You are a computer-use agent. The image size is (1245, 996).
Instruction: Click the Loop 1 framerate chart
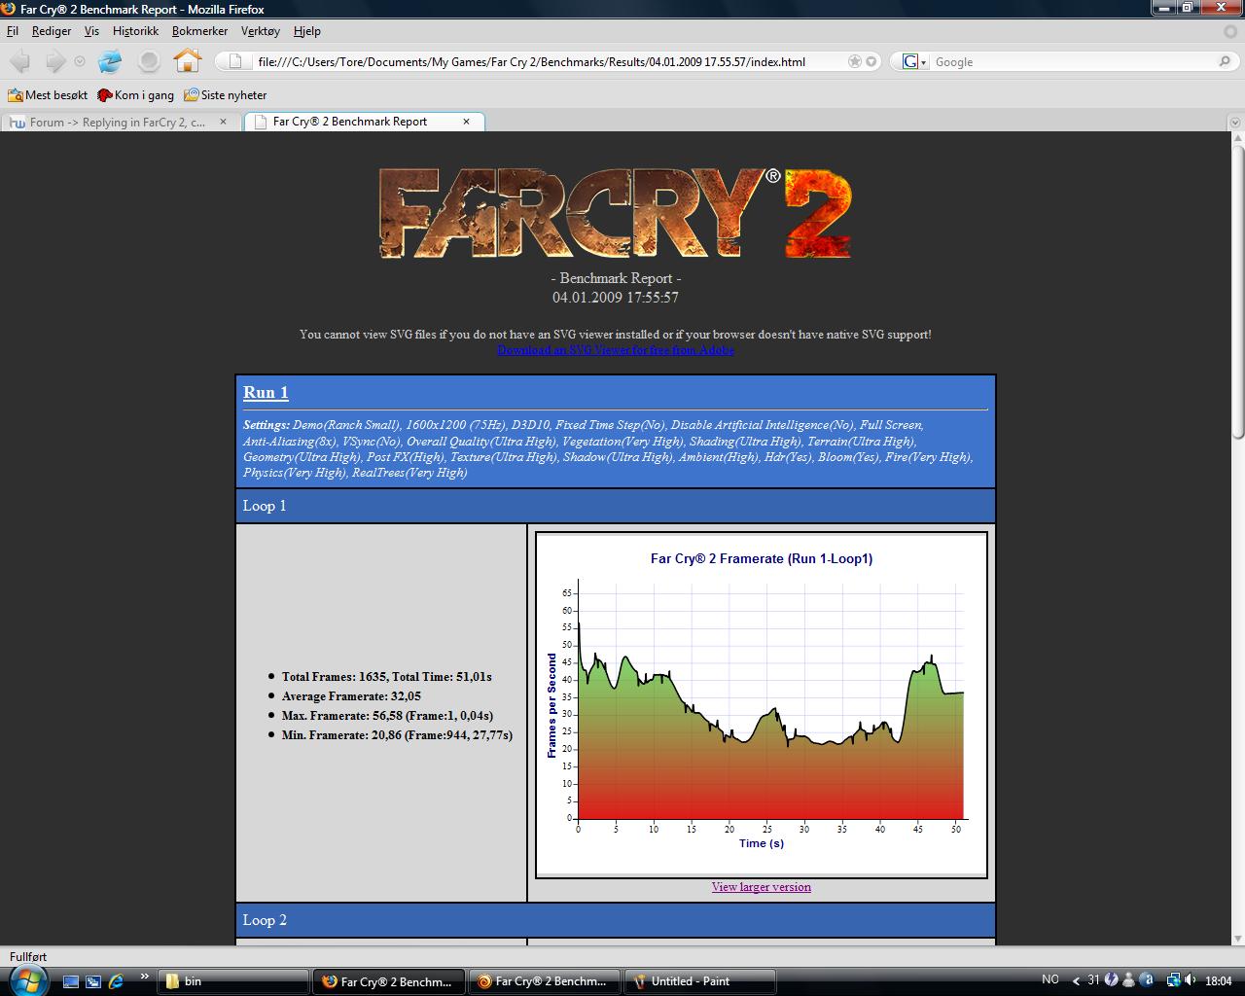click(x=762, y=705)
